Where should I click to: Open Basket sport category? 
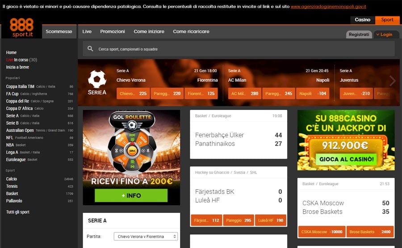click(39, 194)
